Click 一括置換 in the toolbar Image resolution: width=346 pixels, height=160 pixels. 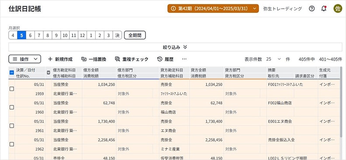94,59
